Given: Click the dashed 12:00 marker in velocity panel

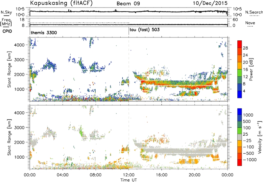Looking at the screenshot, I should coord(129,137).
